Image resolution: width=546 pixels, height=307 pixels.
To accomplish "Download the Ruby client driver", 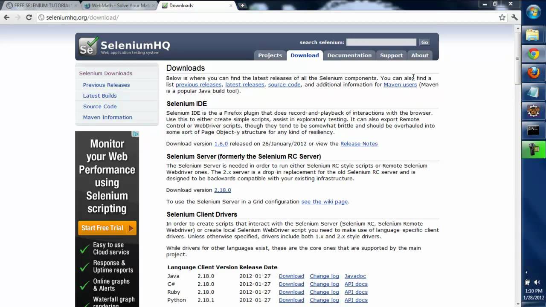I will tap(291, 293).
